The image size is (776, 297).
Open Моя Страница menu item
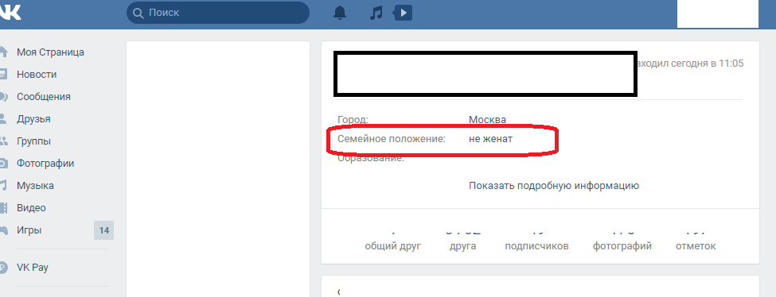coord(50,52)
